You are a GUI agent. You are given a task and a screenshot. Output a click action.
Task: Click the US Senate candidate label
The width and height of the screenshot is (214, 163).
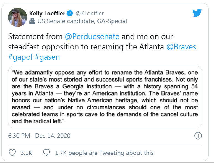[x=82, y=21]
